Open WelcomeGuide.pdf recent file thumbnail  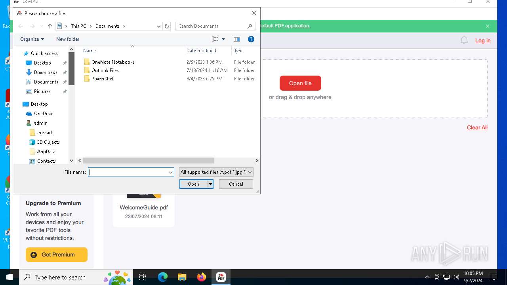pos(144,196)
